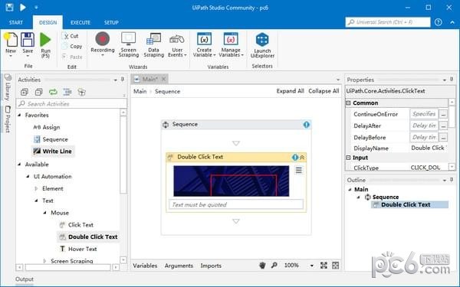This screenshot has height=287, width=460.
Task: Click Collapse All in the designer
Action: click(x=324, y=91)
